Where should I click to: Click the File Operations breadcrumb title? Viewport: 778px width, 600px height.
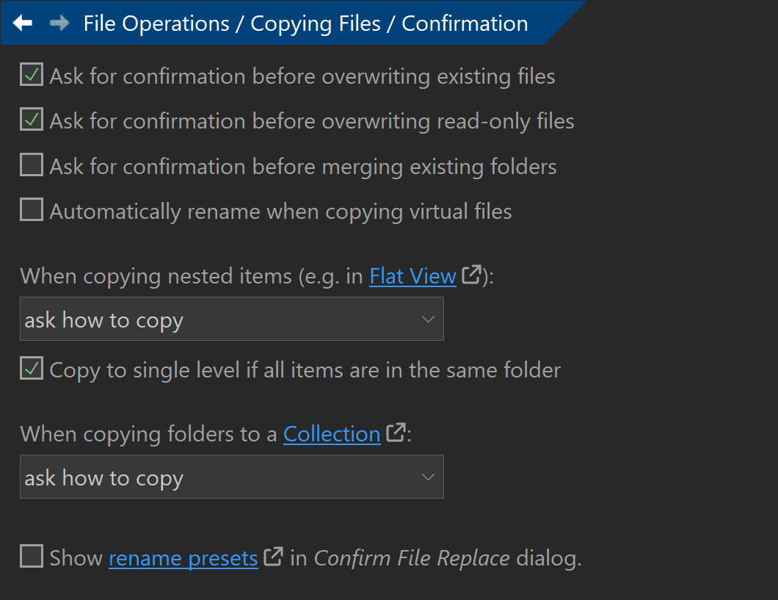pos(156,24)
